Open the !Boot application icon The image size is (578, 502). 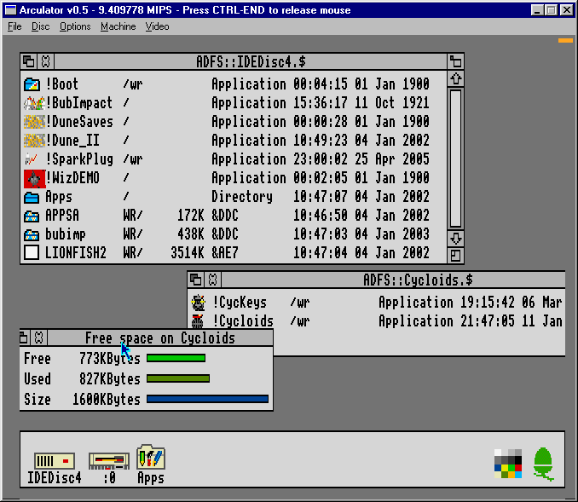click(32, 84)
